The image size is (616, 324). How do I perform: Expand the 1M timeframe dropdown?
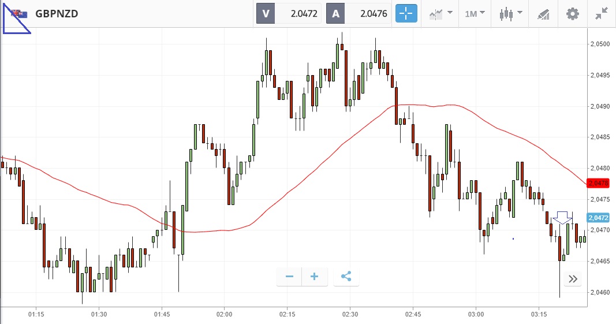pyautogui.click(x=475, y=13)
